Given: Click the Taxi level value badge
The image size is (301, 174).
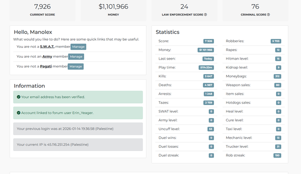Looking at the screenshot, I should (x=278, y=129).
